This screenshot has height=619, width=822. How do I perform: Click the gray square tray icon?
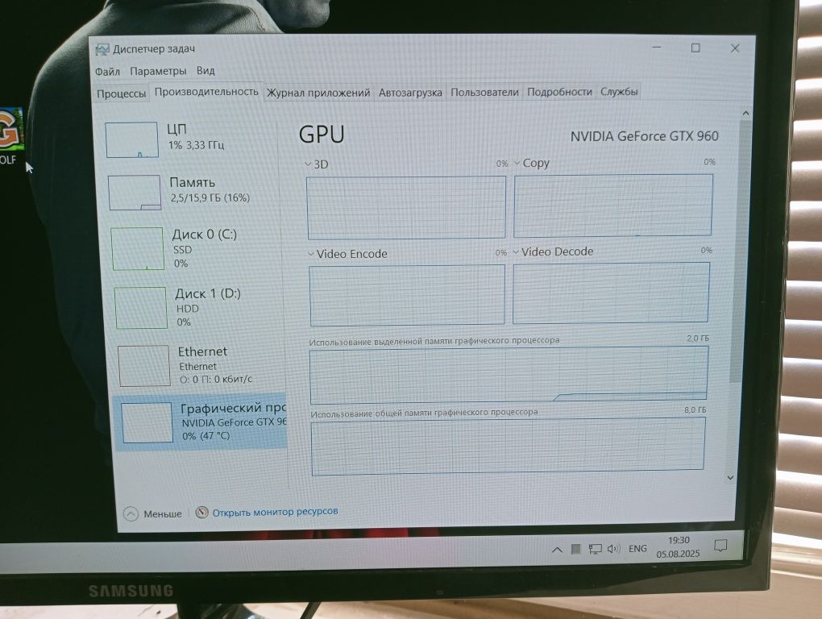click(x=575, y=549)
